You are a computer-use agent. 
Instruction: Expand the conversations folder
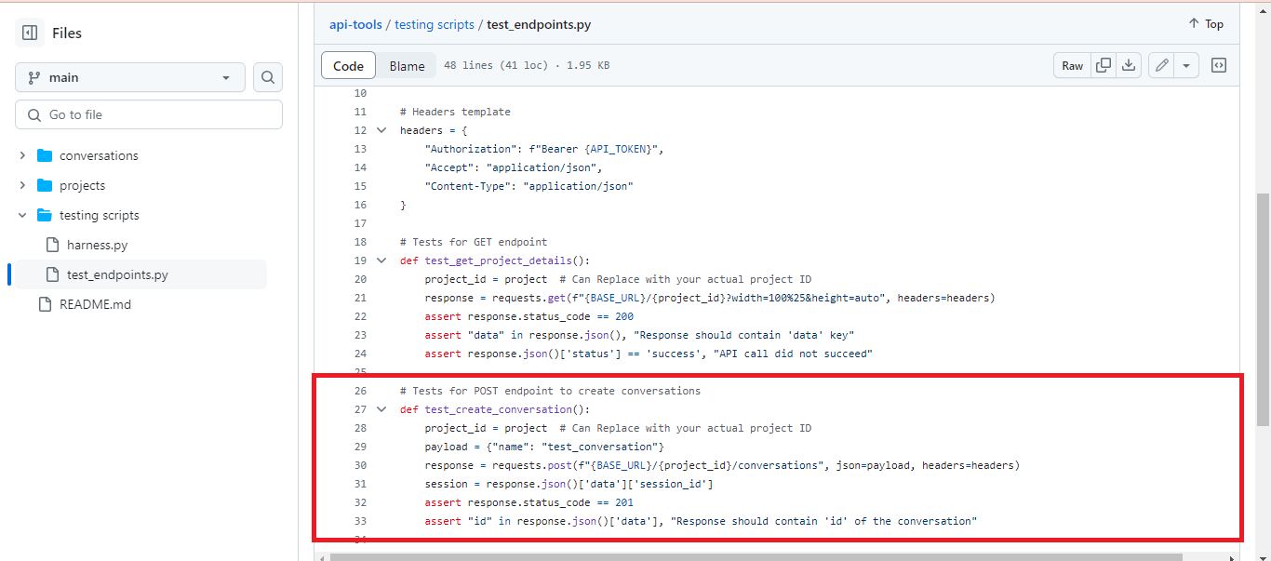click(22, 155)
